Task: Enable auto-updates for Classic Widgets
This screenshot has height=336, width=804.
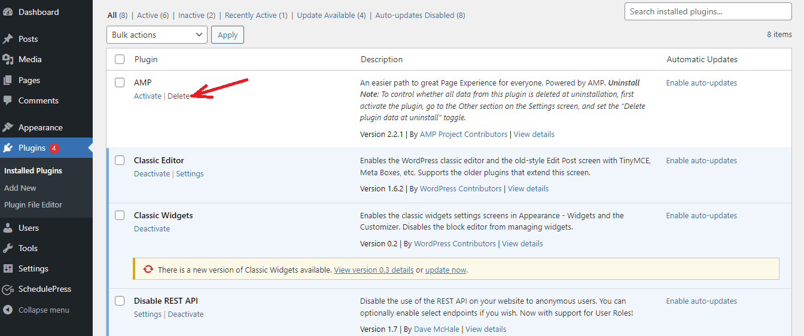Action: [x=702, y=215]
